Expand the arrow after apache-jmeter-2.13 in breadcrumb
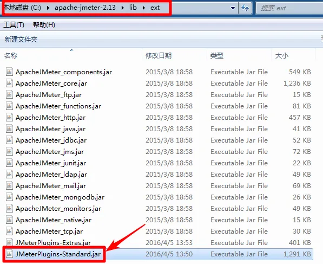 (123, 8)
